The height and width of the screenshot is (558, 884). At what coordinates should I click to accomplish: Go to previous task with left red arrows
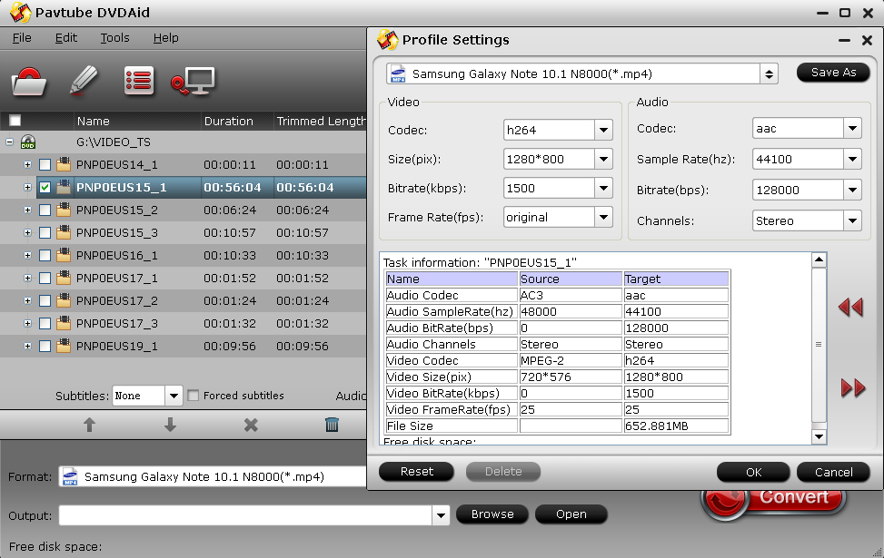[850, 307]
